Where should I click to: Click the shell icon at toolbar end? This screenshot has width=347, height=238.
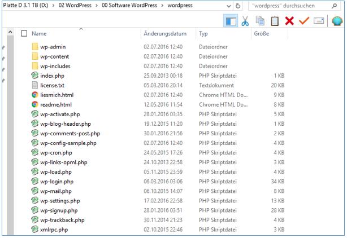[x=337, y=20]
